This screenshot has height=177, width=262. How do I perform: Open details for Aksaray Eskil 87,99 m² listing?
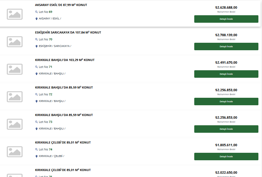[x=226, y=19]
